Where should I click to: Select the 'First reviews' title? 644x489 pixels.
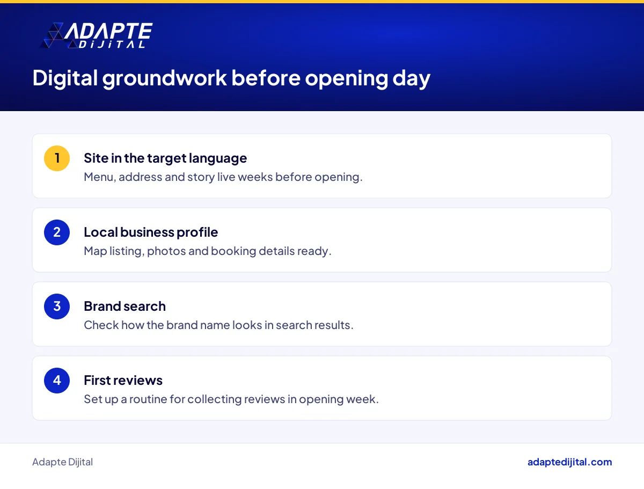pos(123,381)
